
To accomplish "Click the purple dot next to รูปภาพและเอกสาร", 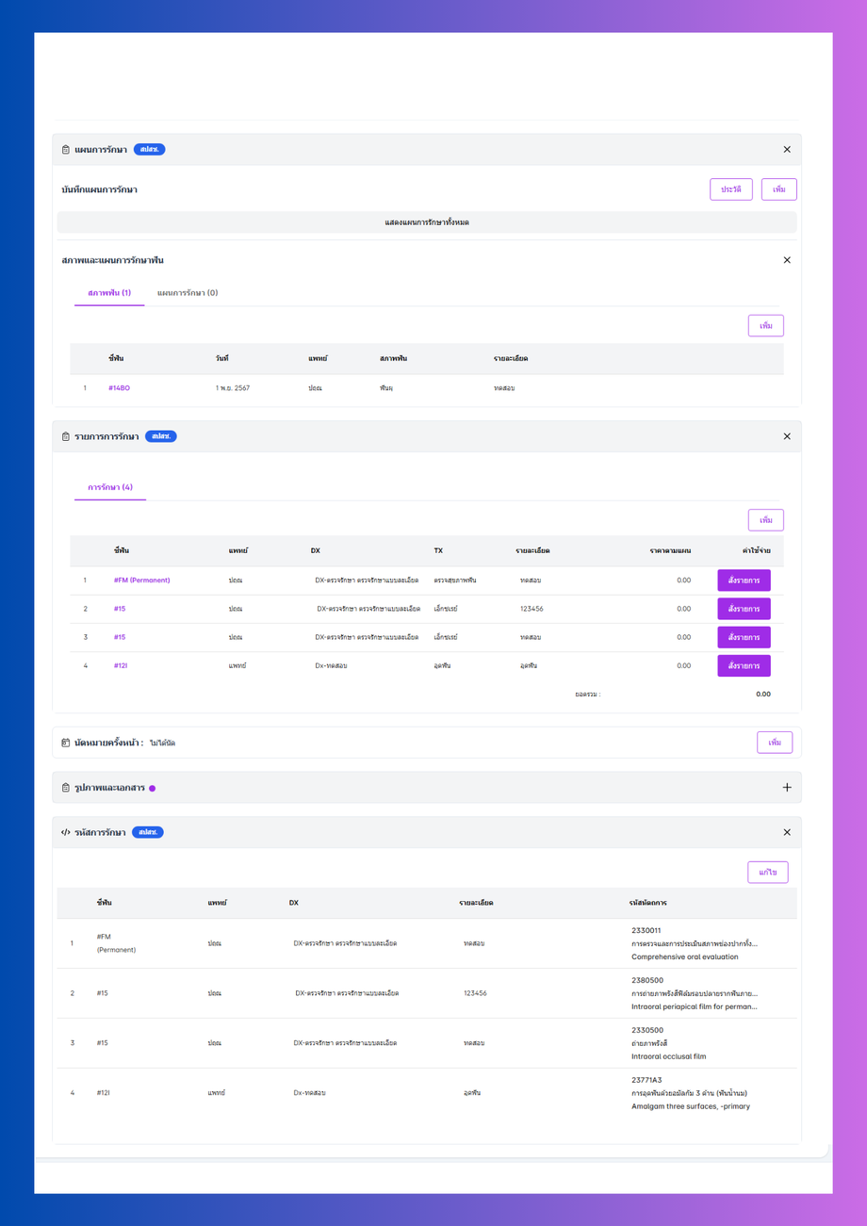I will pyautogui.click(x=153, y=788).
